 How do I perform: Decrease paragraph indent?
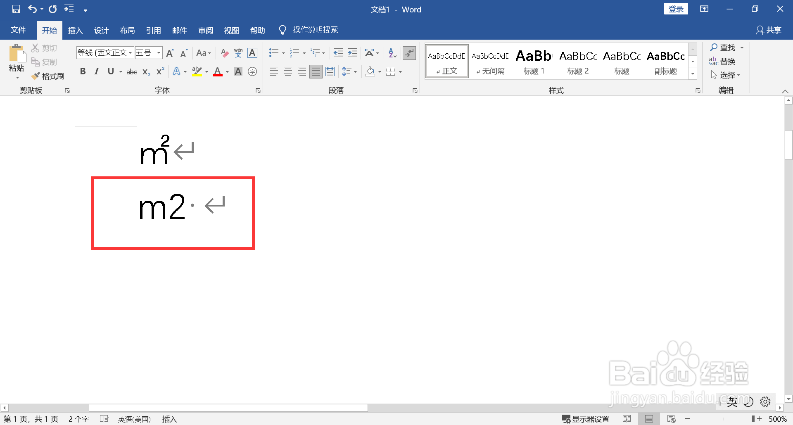click(338, 53)
